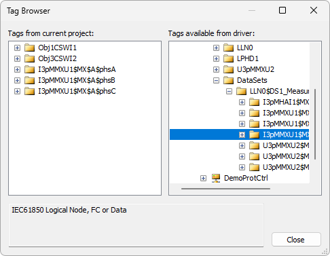
Task: Click the DataSets folder icon
Action: (228, 80)
